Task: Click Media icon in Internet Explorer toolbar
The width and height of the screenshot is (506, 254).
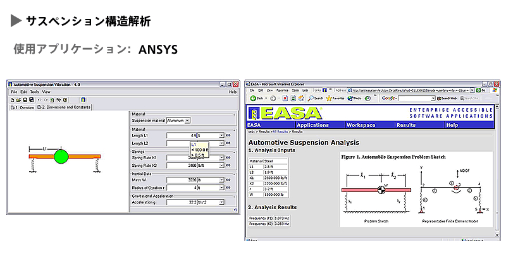Action: pos(354,99)
